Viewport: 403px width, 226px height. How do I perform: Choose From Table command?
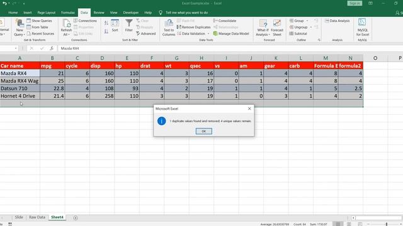coord(37,27)
